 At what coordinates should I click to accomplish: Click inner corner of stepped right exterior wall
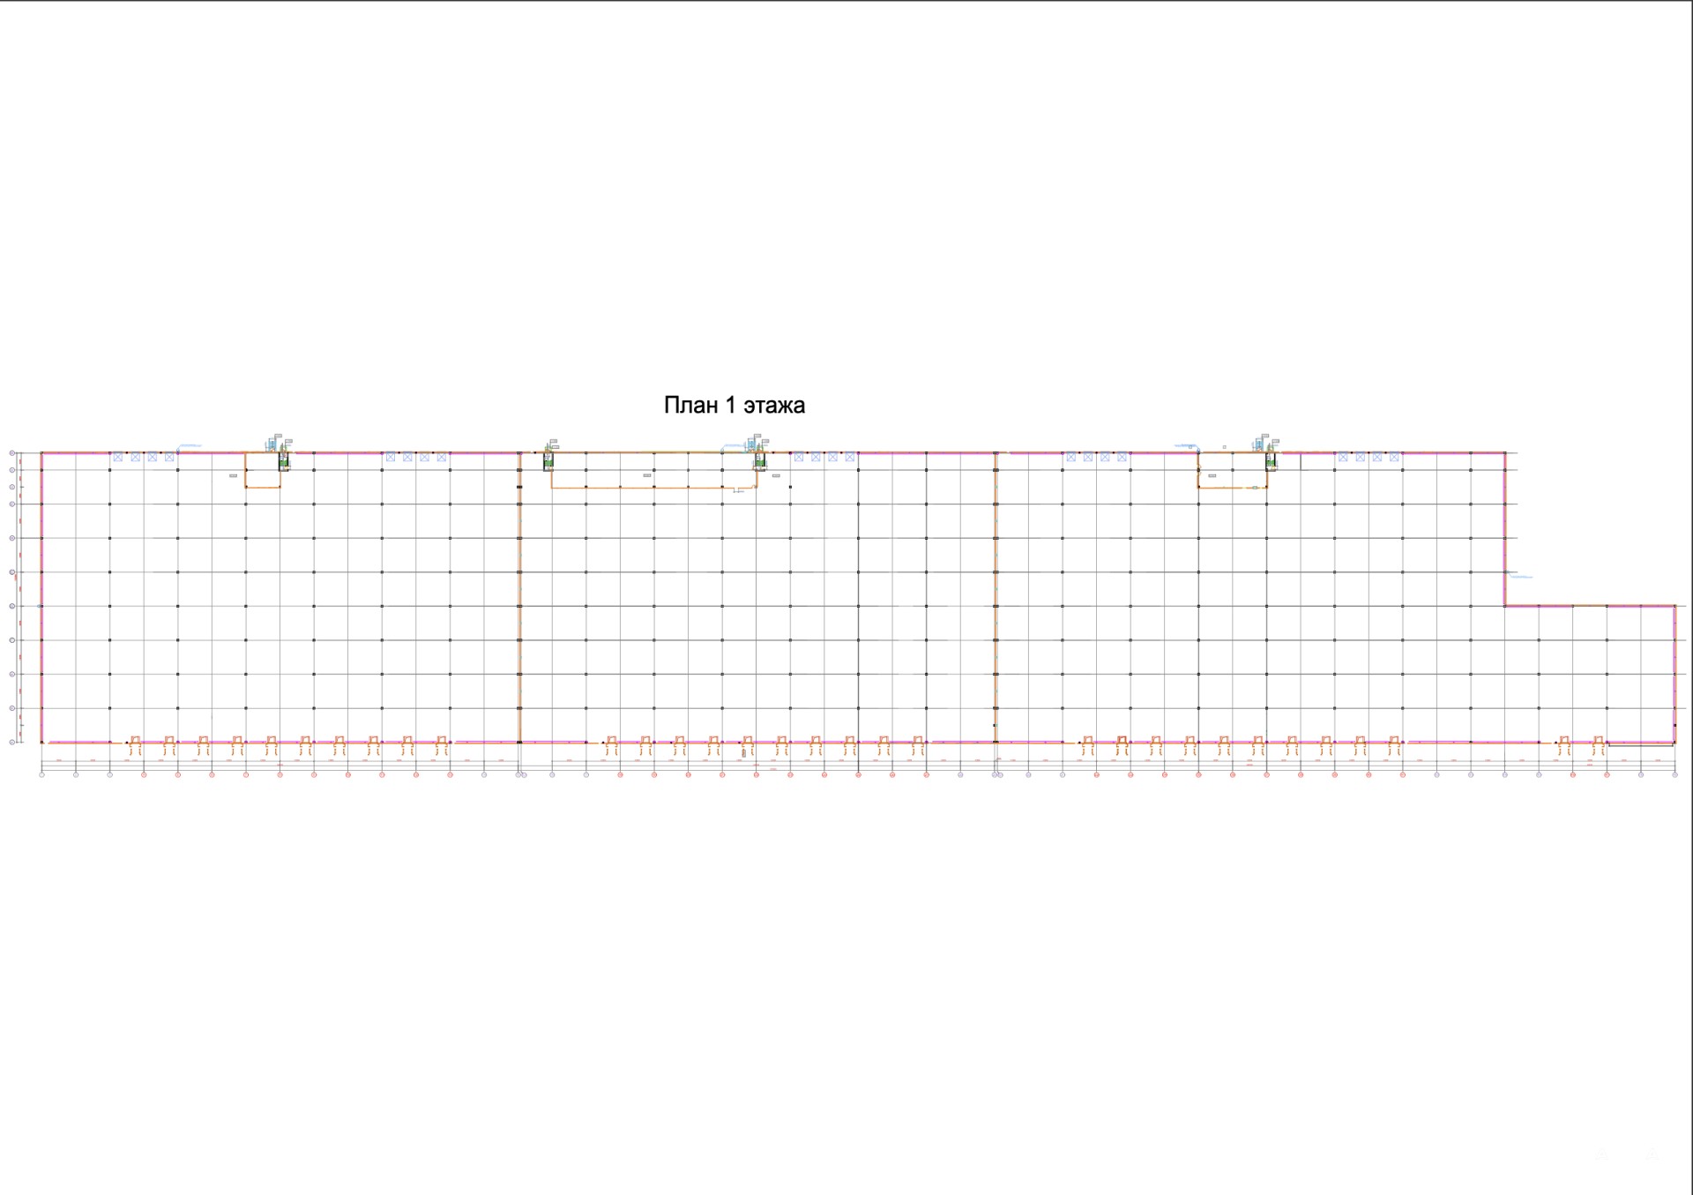pos(1505,606)
